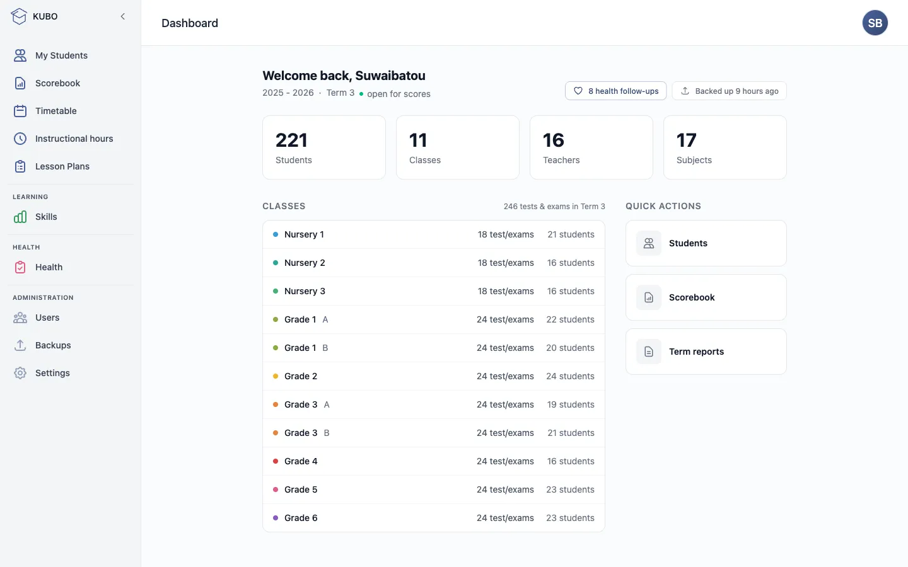This screenshot has width=908, height=567.
Task: Open the Grade 3 B class row
Action: coord(434,433)
